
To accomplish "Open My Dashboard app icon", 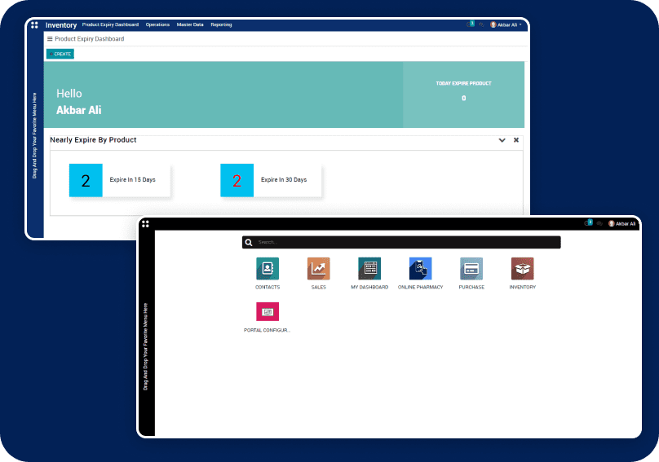I will pyautogui.click(x=369, y=269).
